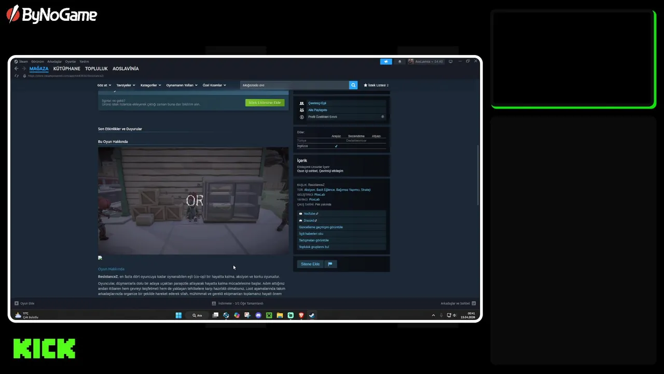Open the Oyunlar menu
Screen dimensions: 664x374
click(x=71, y=61)
